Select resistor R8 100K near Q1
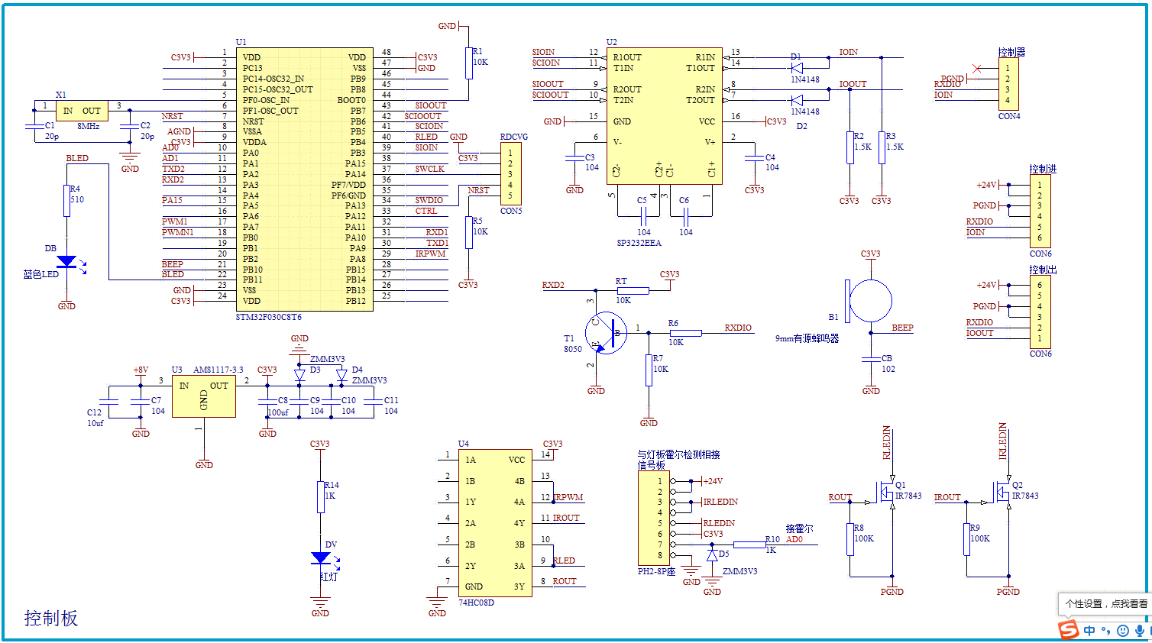The width and height of the screenshot is (1152, 643). tap(849, 539)
